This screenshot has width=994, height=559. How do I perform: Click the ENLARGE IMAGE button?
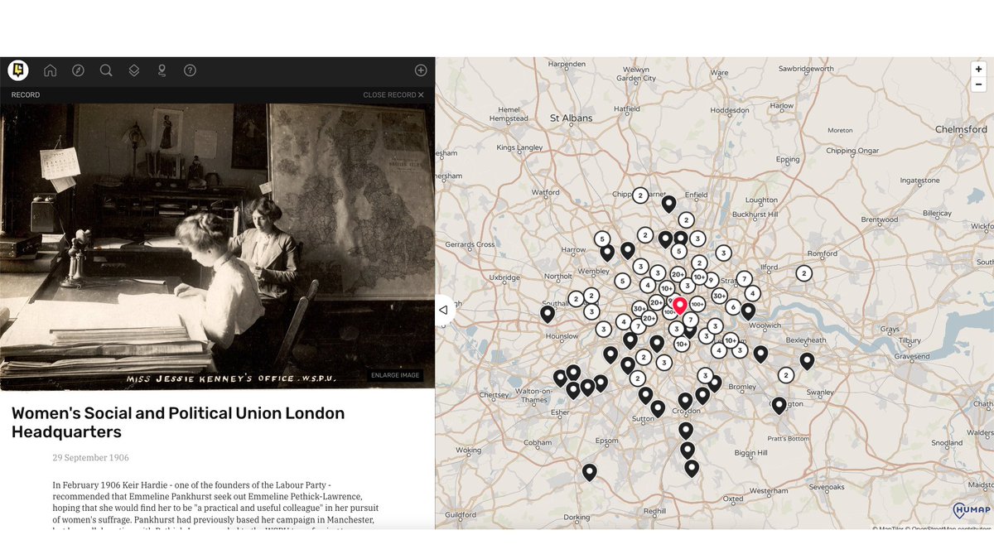(395, 374)
